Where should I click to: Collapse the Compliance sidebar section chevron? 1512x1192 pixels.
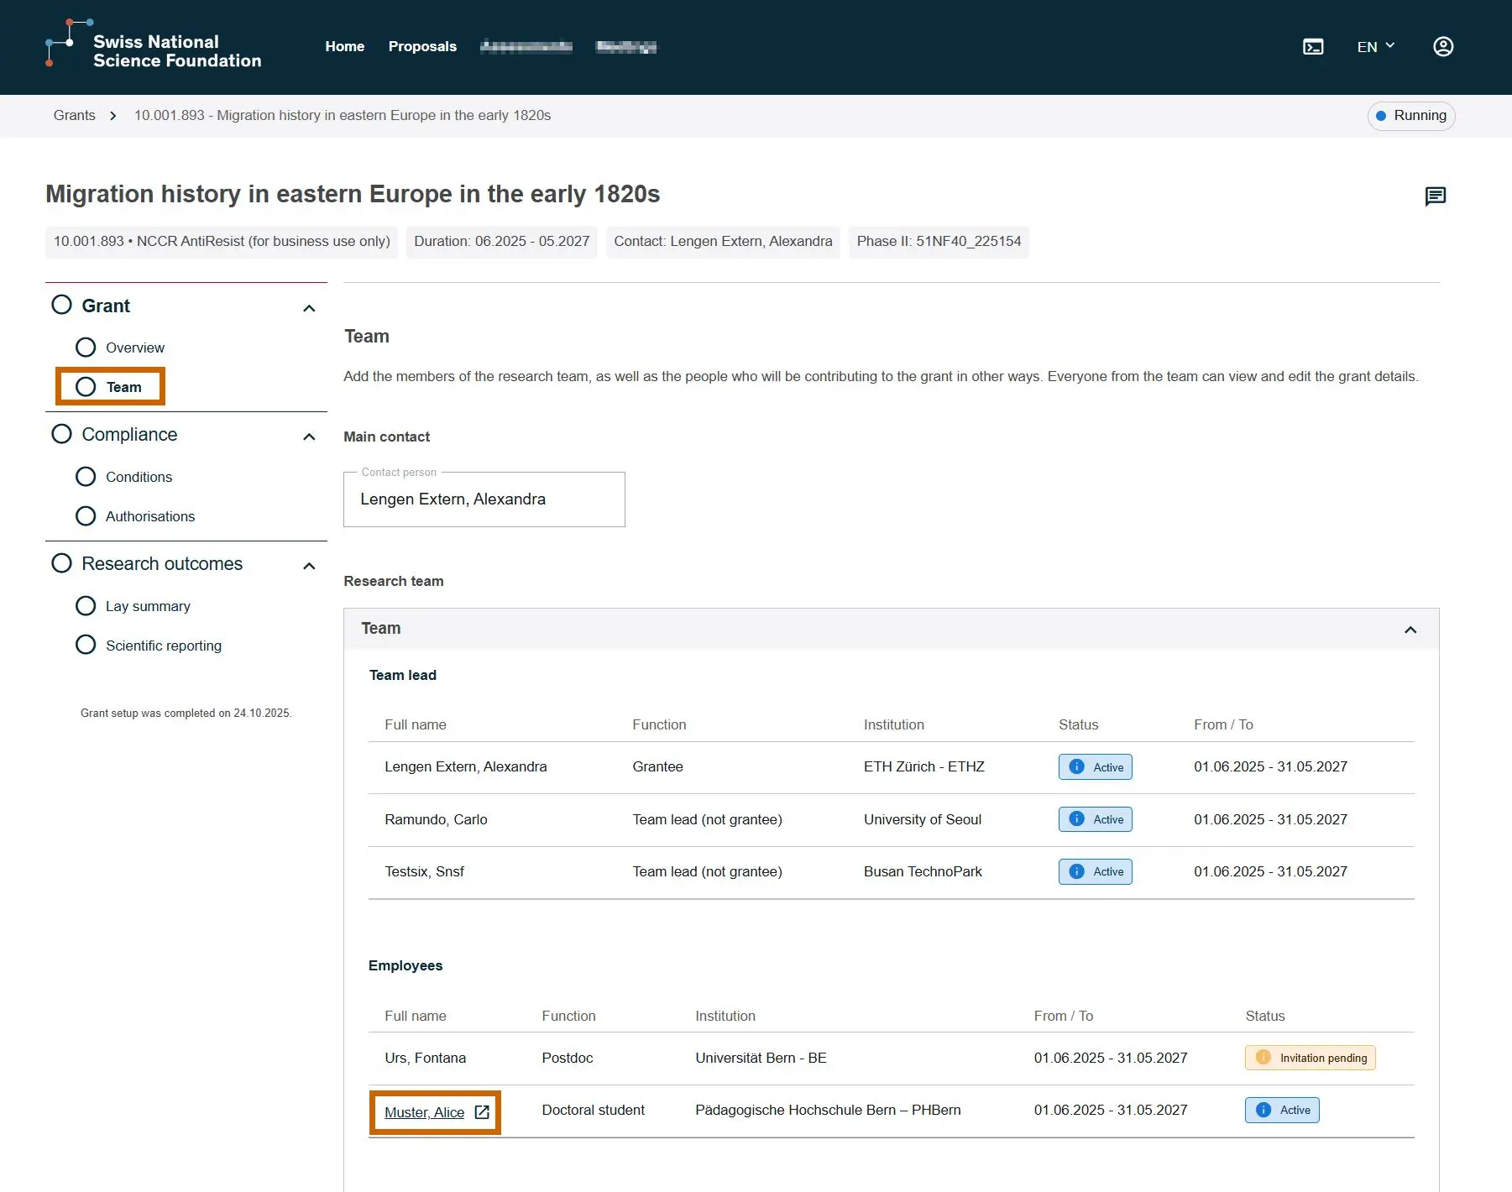tap(309, 437)
